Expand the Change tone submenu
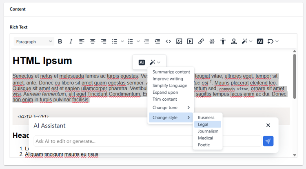This screenshot has height=169, width=306. [171, 108]
